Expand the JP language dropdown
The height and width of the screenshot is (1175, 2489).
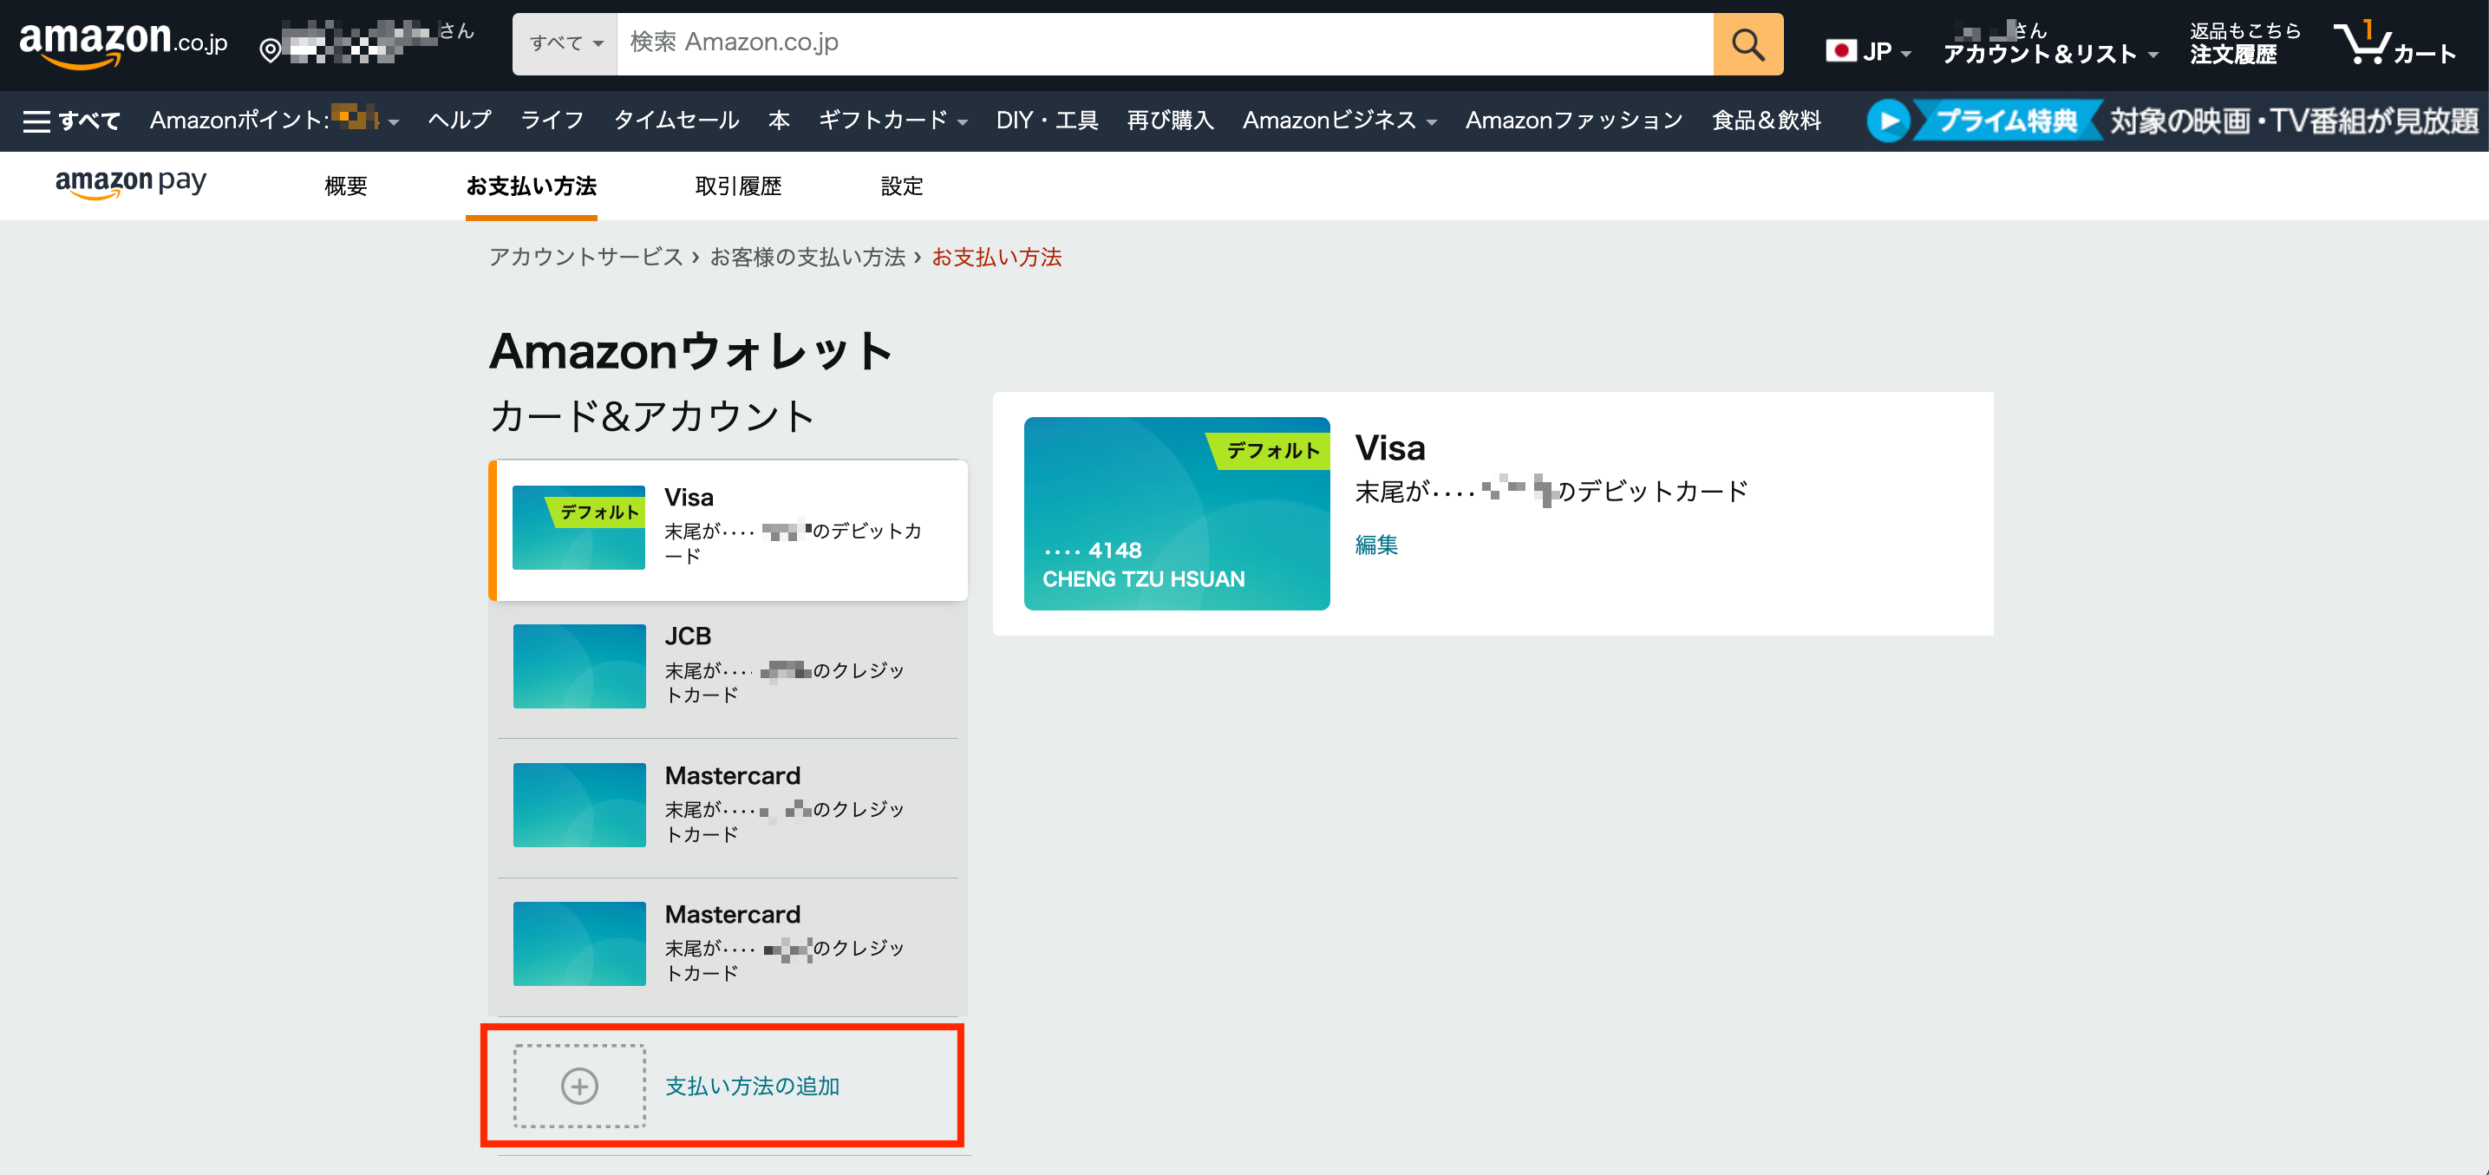point(1905,53)
